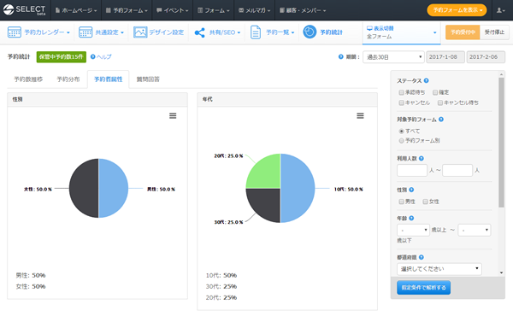Click the 共通設定 settings icon
Viewport: 513px width, 316px height.
pyautogui.click(x=85, y=32)
